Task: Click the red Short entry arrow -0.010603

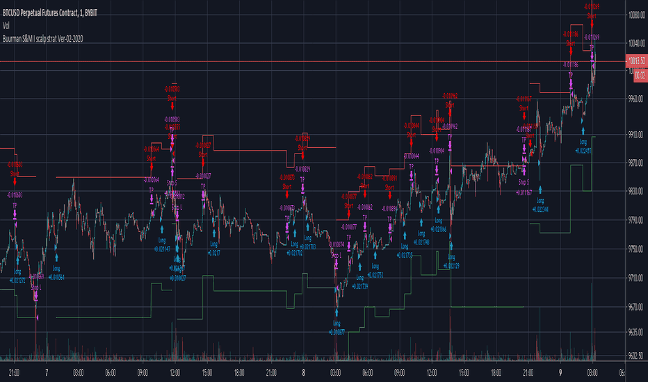Action: click(15, 181)
